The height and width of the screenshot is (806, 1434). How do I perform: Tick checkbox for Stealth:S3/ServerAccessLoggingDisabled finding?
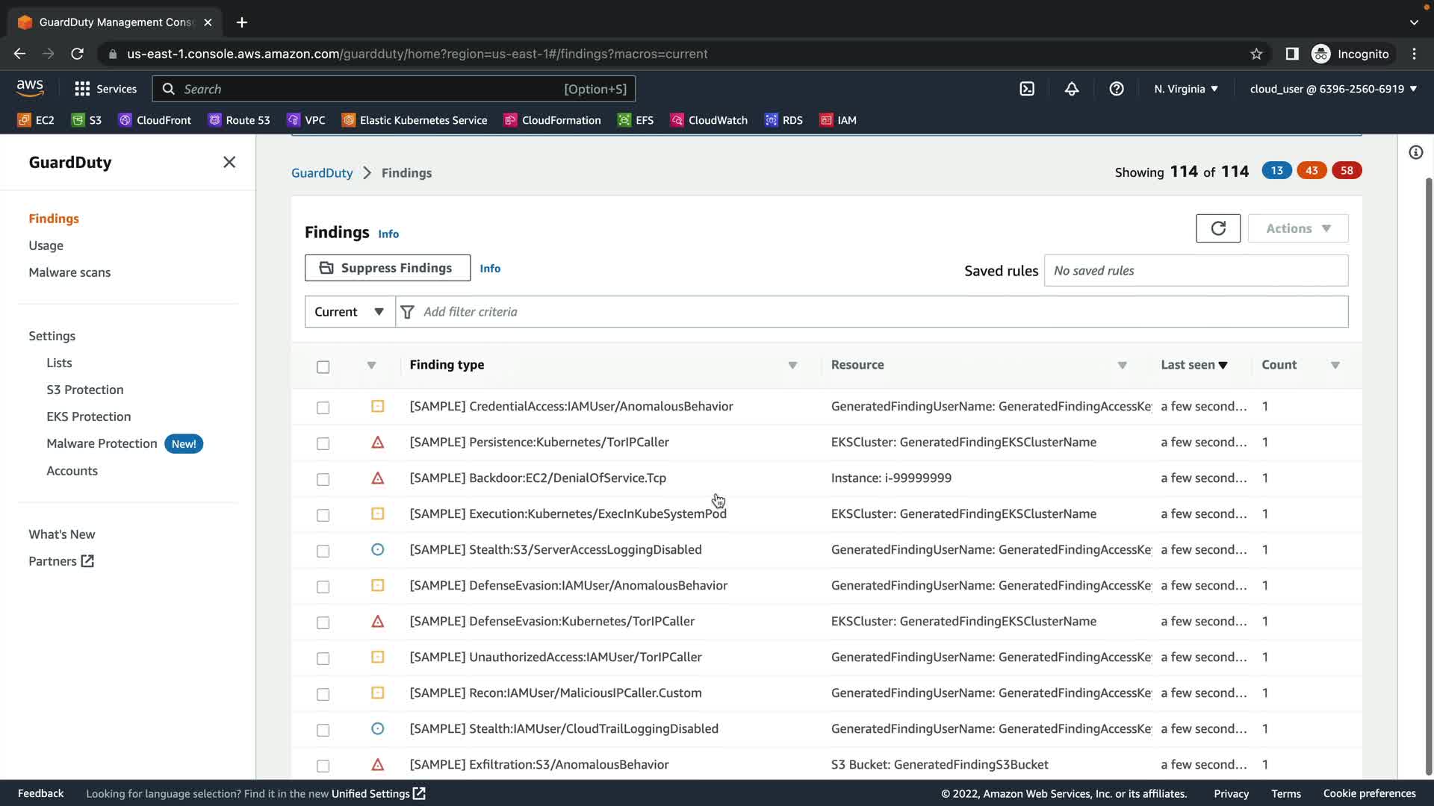pos(323,551)
